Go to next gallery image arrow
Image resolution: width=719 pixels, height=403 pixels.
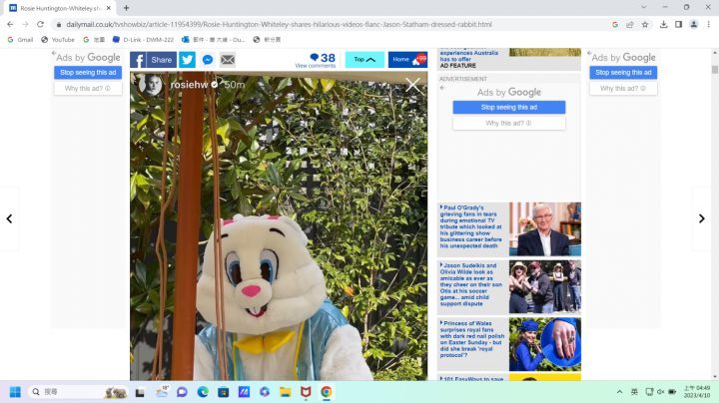(x=702, y=218)
